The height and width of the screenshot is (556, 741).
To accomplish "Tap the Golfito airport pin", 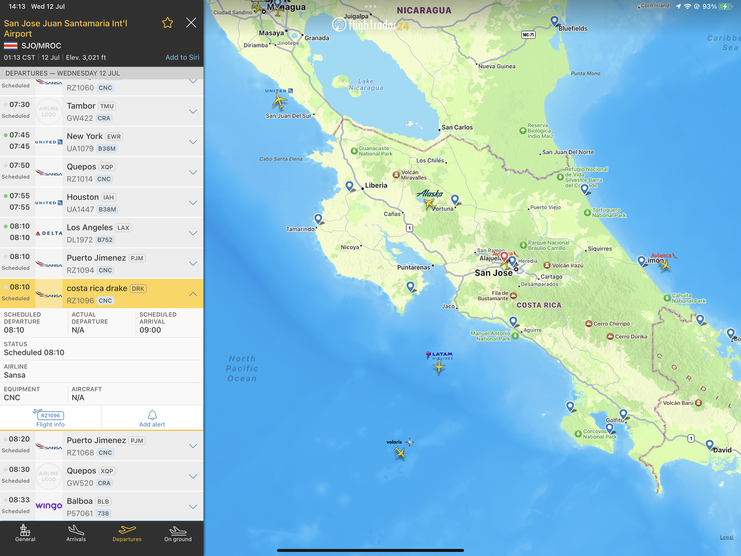I will point(623,414).
